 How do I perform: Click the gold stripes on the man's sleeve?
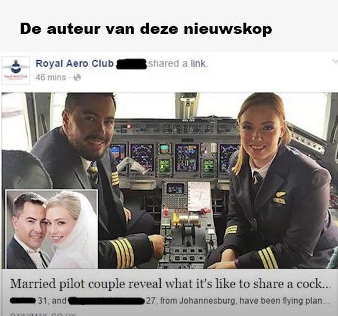click(x=122, y=252)
